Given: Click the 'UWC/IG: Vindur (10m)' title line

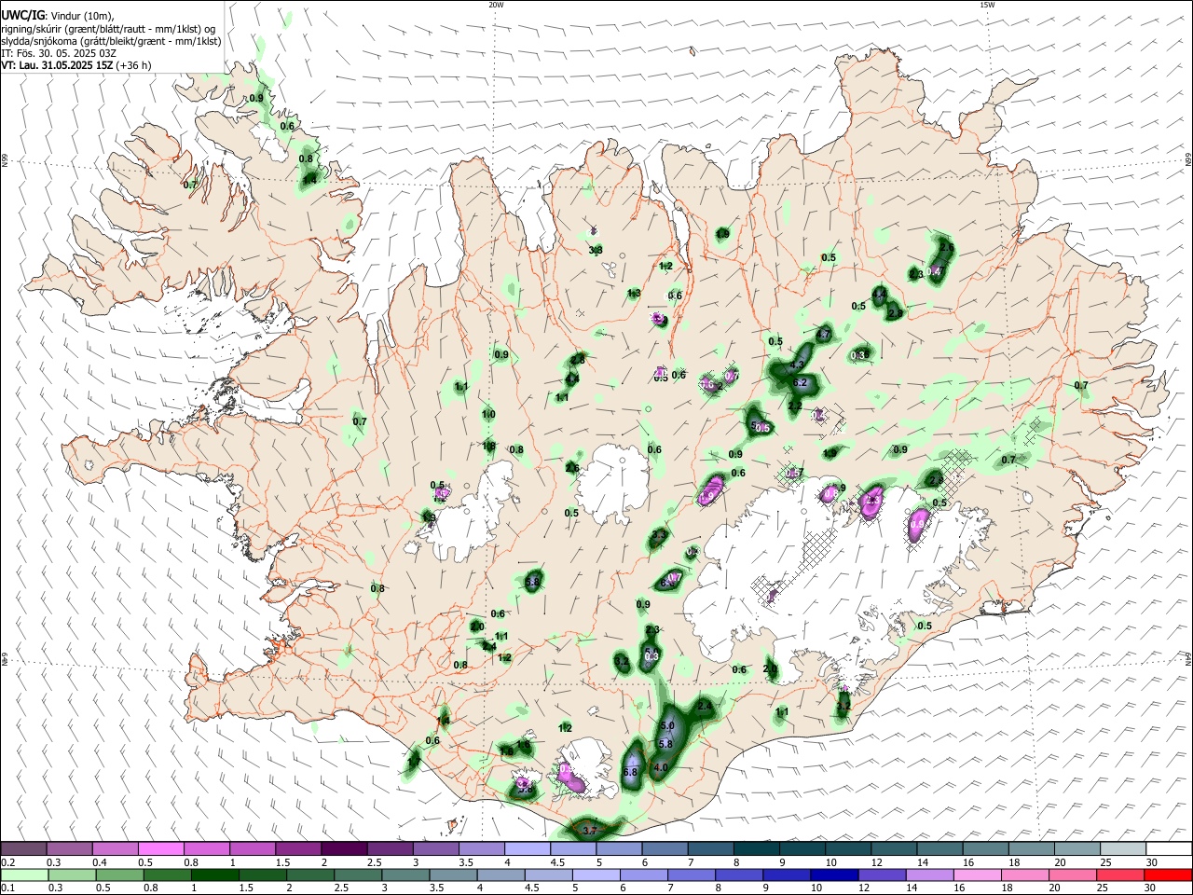Looking at the screenshot, I should [58, 16].
